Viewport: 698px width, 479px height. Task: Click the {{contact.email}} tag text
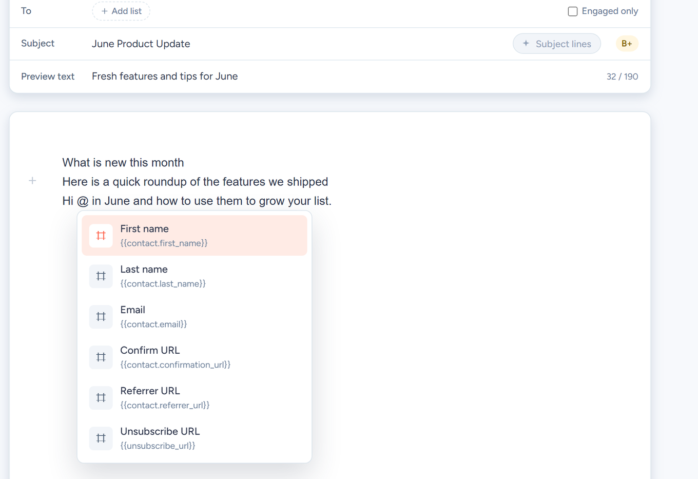(x=153, y=324)
